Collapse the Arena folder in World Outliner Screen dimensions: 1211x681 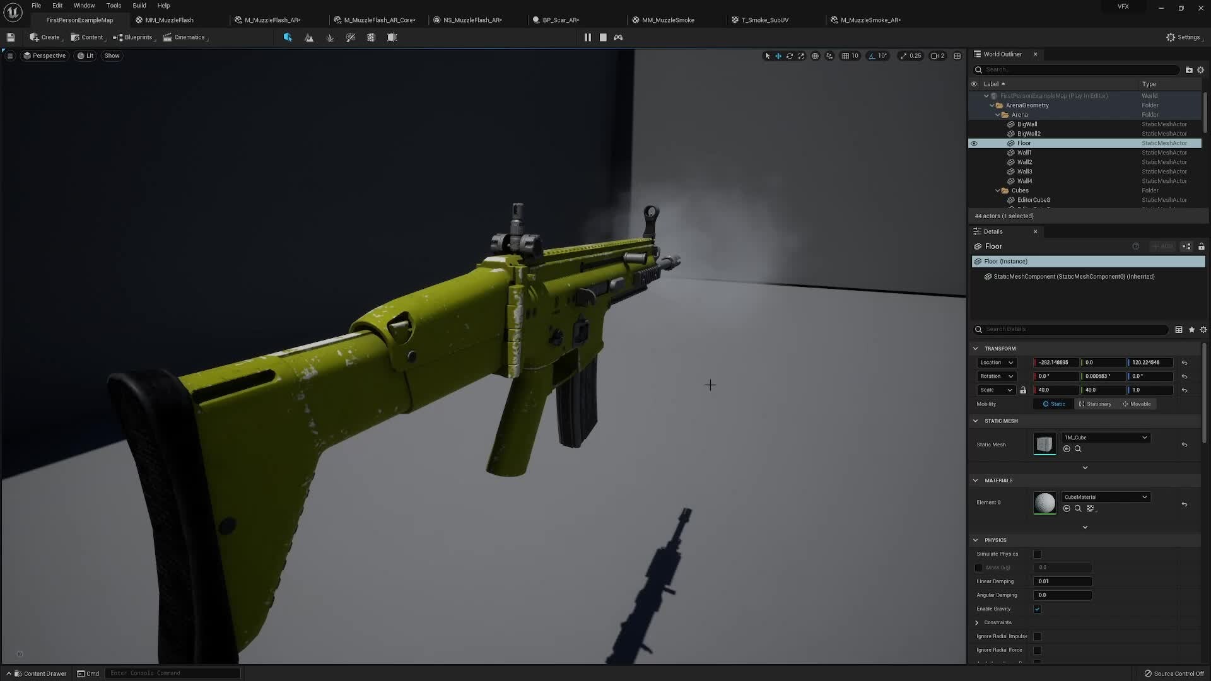click(1000, 115)
